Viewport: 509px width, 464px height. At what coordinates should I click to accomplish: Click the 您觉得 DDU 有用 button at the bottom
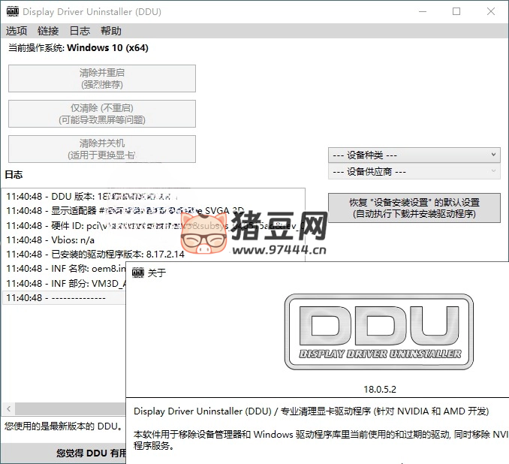[64, 453]
